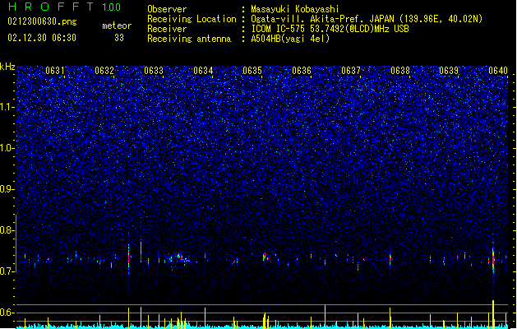Viewport: 517px width, 329px height.
Task: Select the ICOM IC-575 receiver text
Action: tap(330, 29)
